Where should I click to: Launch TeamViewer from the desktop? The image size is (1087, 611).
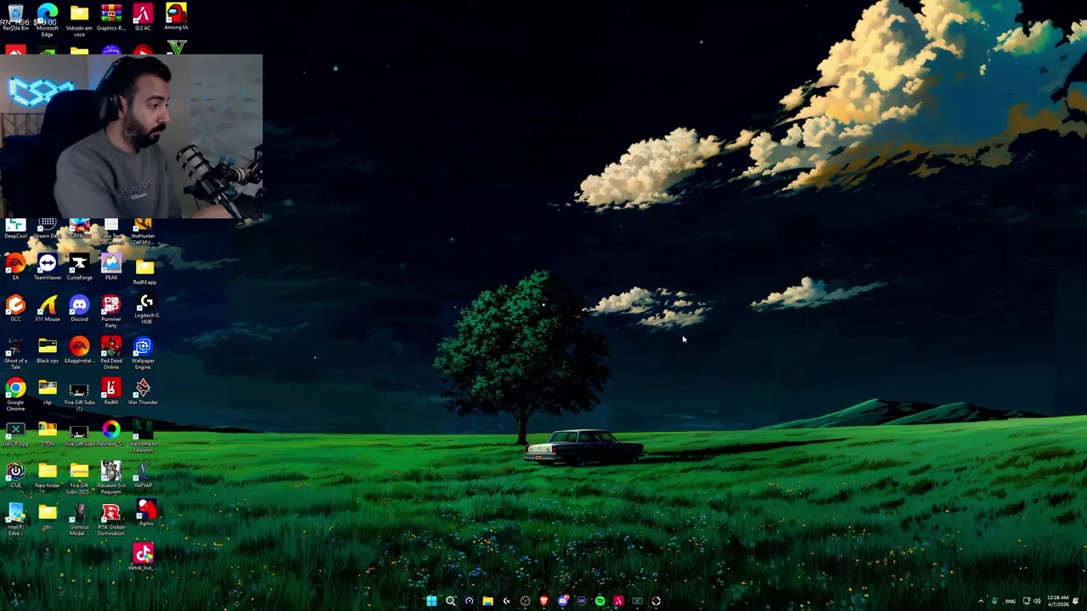pos(48,267)
